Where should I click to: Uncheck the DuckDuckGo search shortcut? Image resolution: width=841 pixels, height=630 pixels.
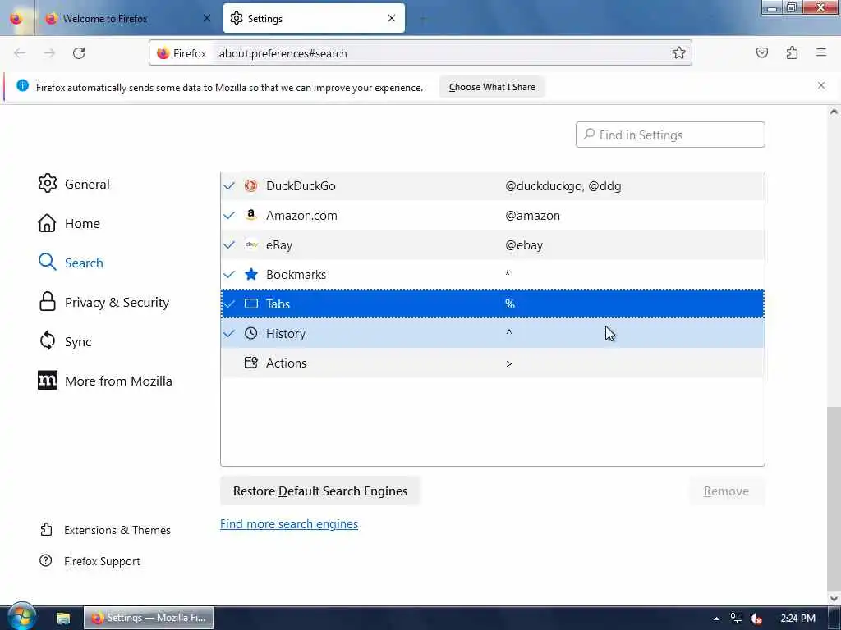pos(229,186)
